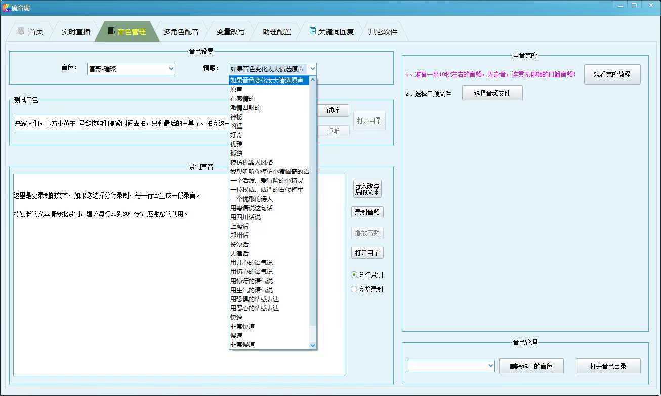Click the 关键词回复 tab icon
Image resolution: width=661 pixels, height=396 pixels.
point(312,31)
